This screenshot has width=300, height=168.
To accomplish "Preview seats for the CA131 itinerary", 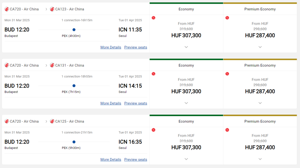I will tap(135, 103).
